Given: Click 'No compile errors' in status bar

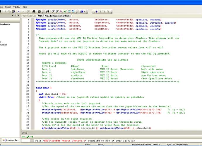Looking at the screenshot, I should click(180, 145).
